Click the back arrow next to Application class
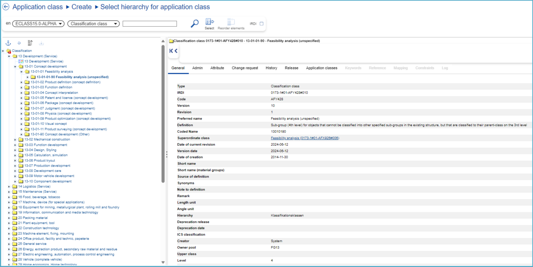Screen dimensions: 533x267 point(6,7)
